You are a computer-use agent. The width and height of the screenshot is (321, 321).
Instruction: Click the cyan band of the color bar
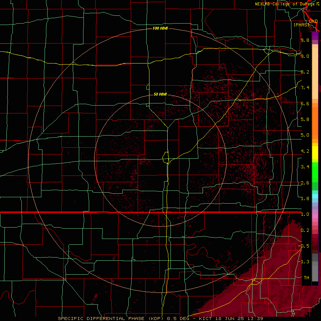point(315,196)
